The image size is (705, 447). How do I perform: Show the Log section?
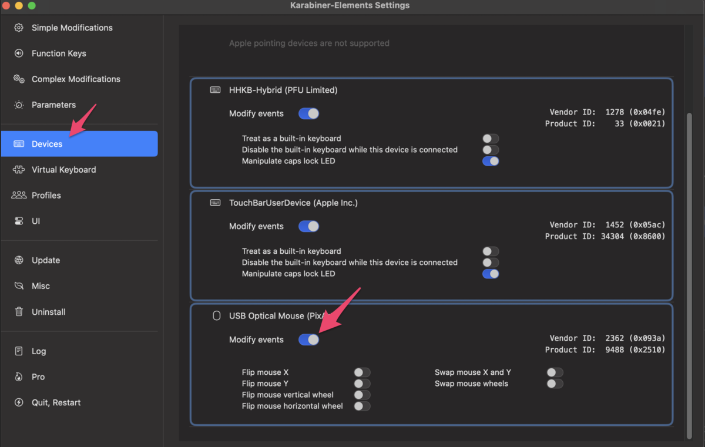click(79, 351)
